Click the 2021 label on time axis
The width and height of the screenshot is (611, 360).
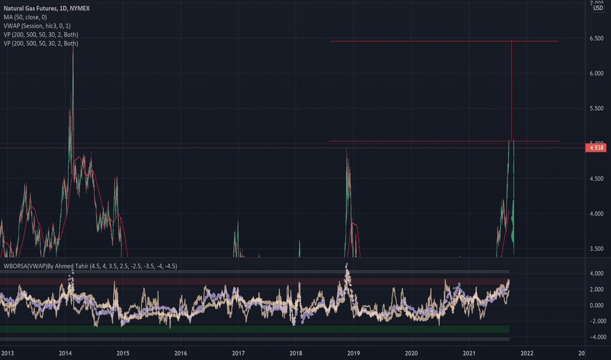pyautogui.click(x=469, y=353)
